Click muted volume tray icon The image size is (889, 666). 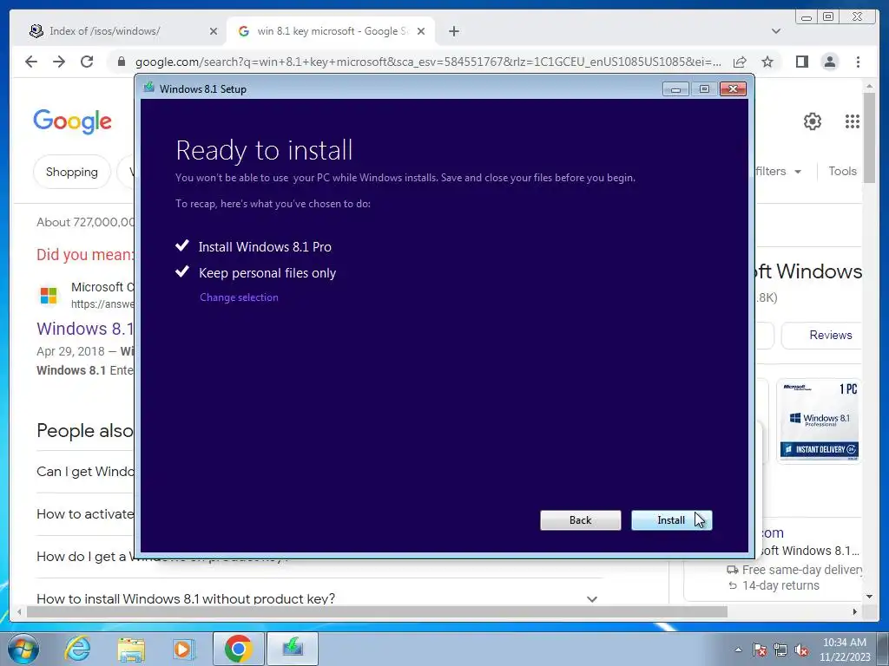tap(801, 650)
